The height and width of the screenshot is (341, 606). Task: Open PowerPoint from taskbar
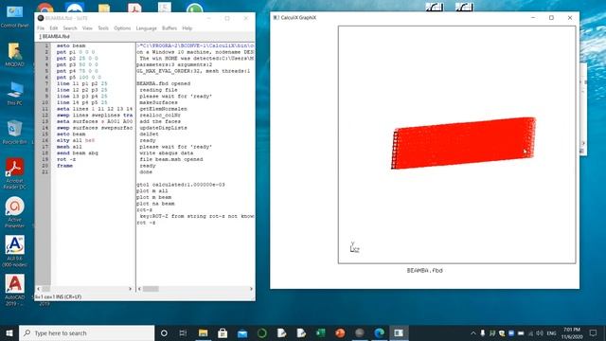point(340,332)
